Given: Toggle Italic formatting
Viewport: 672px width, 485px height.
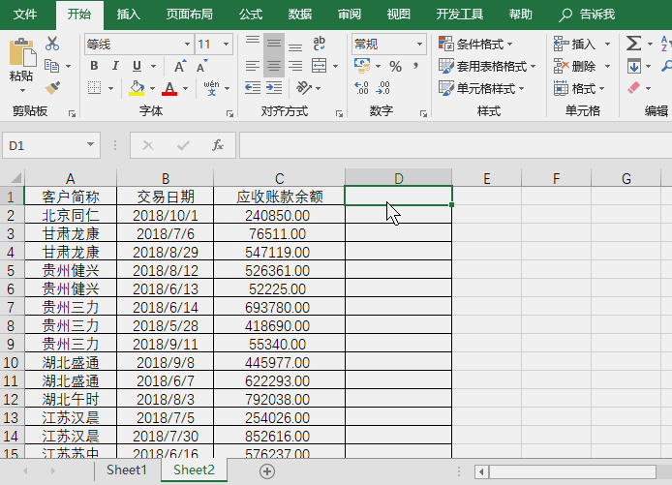Looking at the screenshot, I should [x=115, y=66].
